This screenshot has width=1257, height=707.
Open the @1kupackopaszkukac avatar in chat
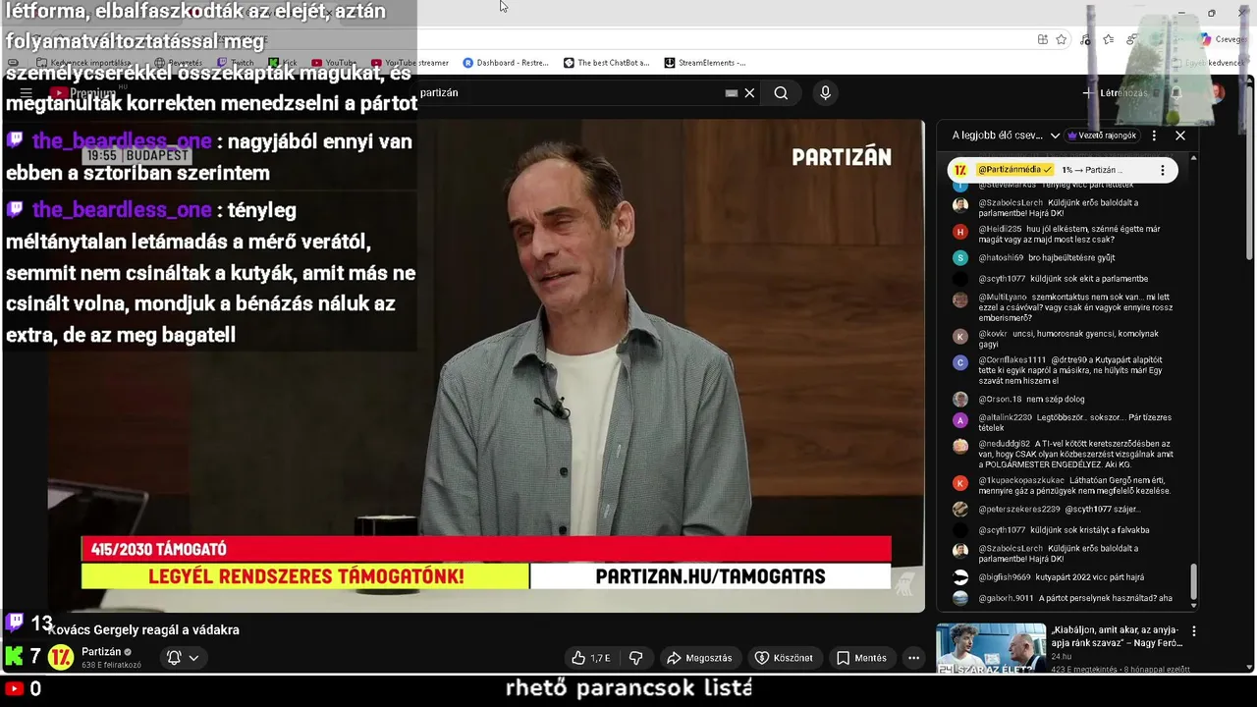pos(960,483)
